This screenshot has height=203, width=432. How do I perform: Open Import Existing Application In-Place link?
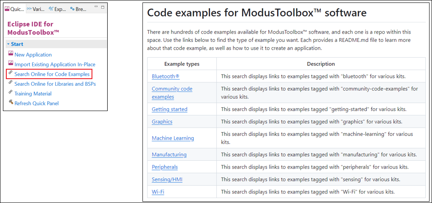point(55,65)
